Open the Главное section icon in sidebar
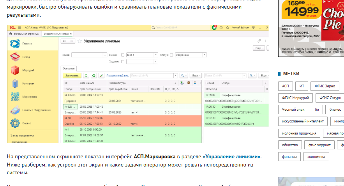The height and width of the screenshot is (186, 344). (x=15, y=44)
